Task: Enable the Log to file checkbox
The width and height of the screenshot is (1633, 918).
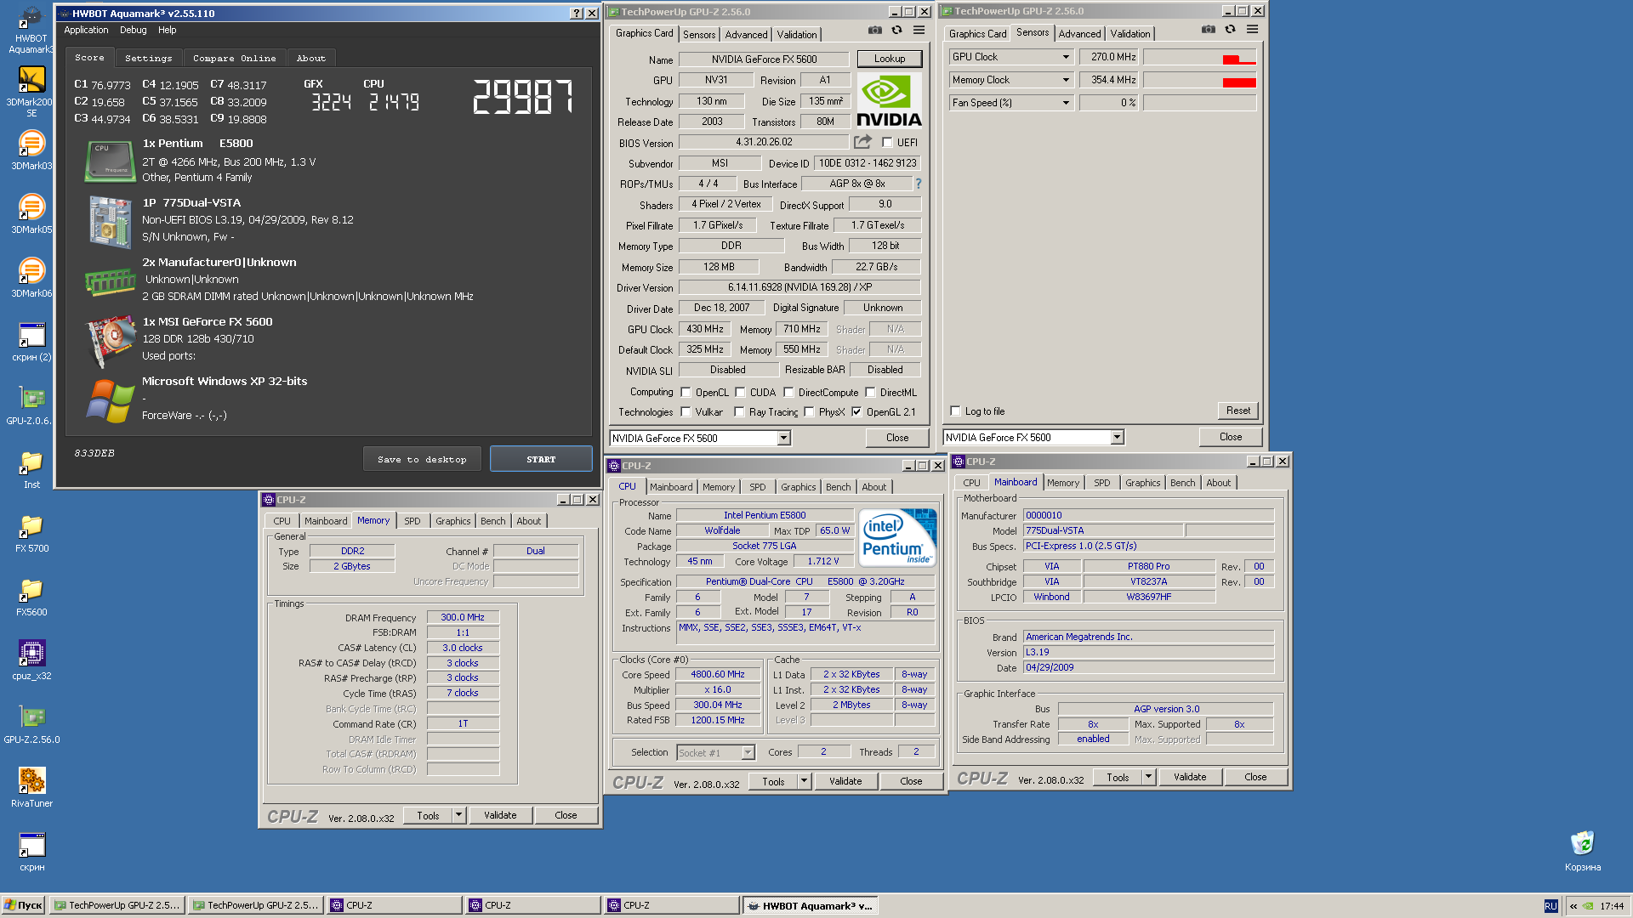Action: coord(955,411)
